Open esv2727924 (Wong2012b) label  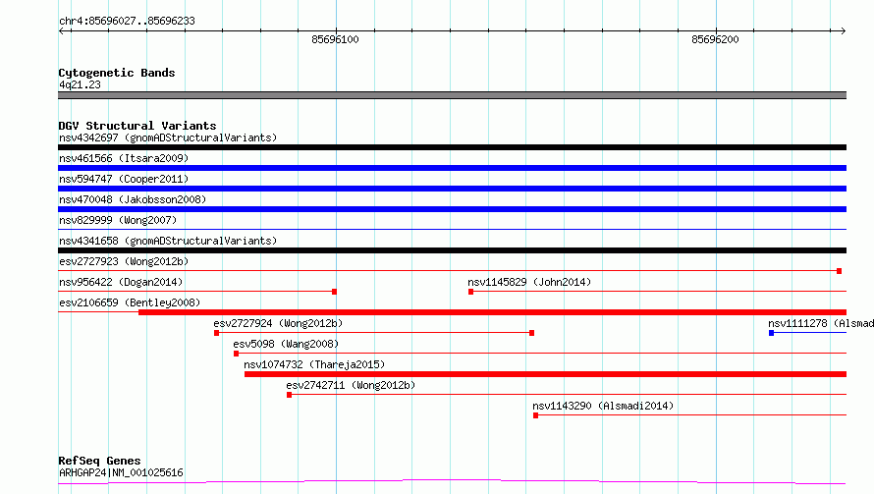pyautogui.click(x=278, y=323)
